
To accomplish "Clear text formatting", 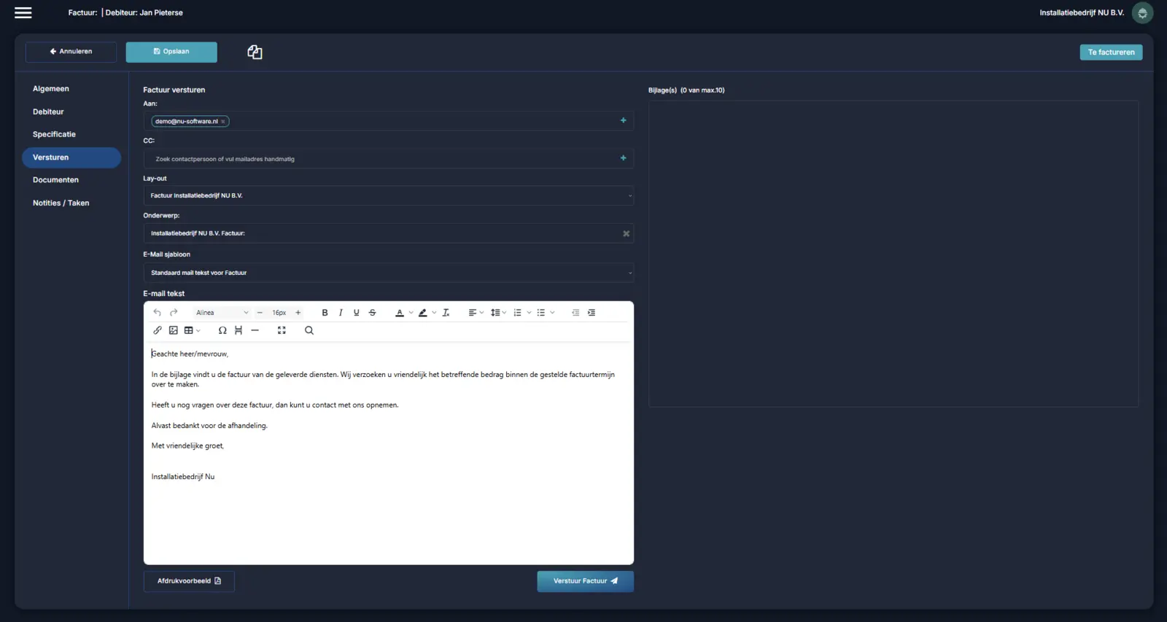I will coord(446,313).
